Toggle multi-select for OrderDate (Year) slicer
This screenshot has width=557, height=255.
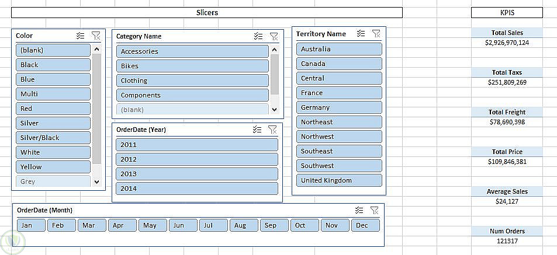pos(257,130)
